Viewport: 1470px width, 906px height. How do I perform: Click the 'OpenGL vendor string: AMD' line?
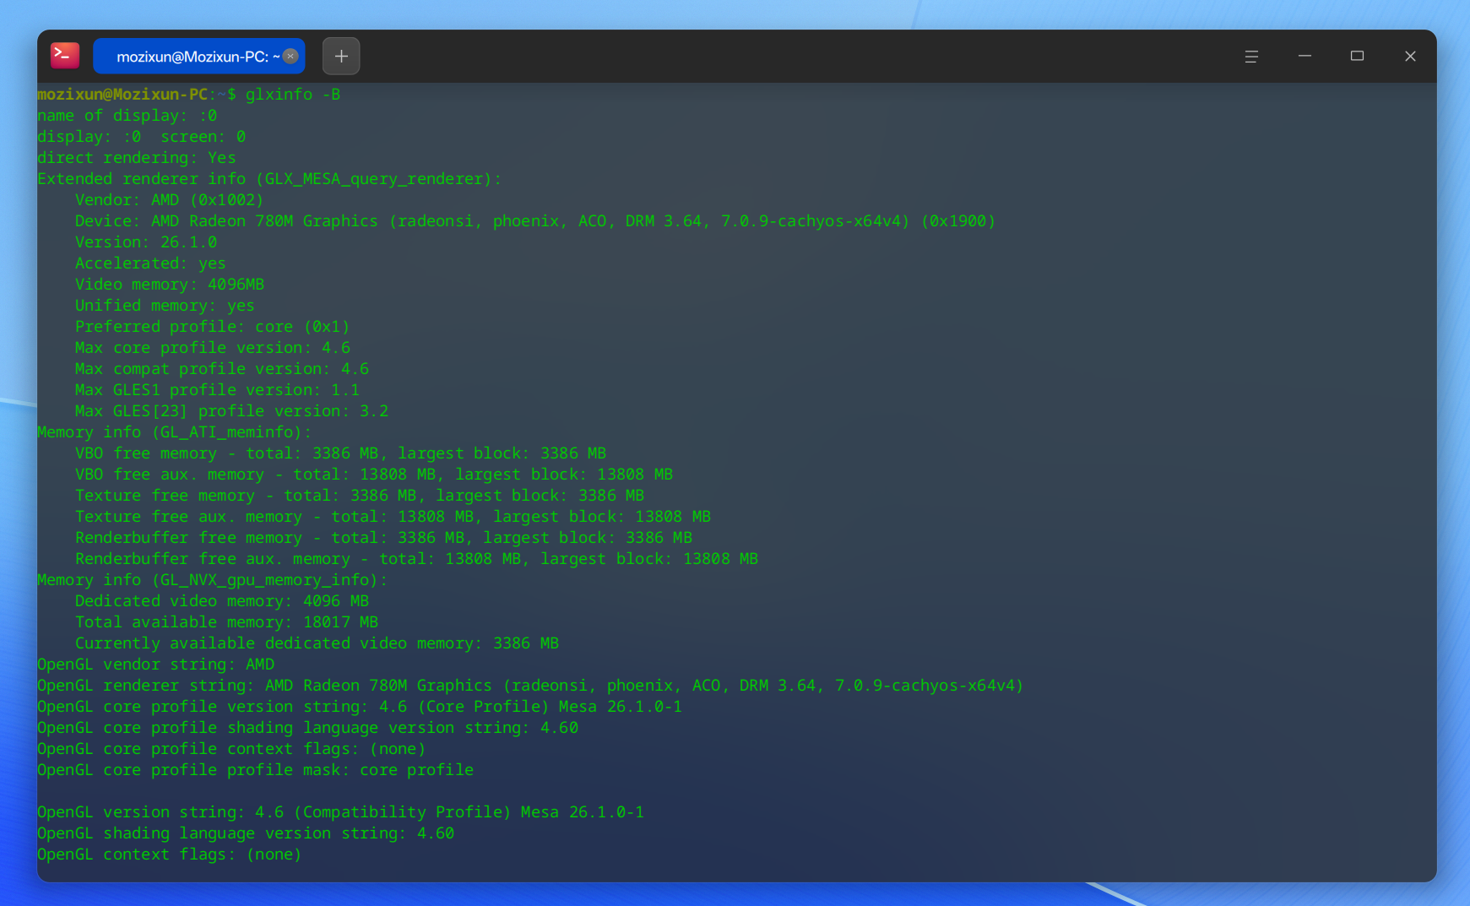pos(156,665)
